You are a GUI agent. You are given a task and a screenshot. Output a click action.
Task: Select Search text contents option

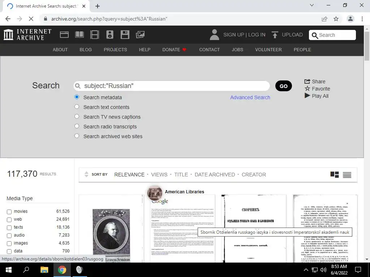click(x=77, y=107)
